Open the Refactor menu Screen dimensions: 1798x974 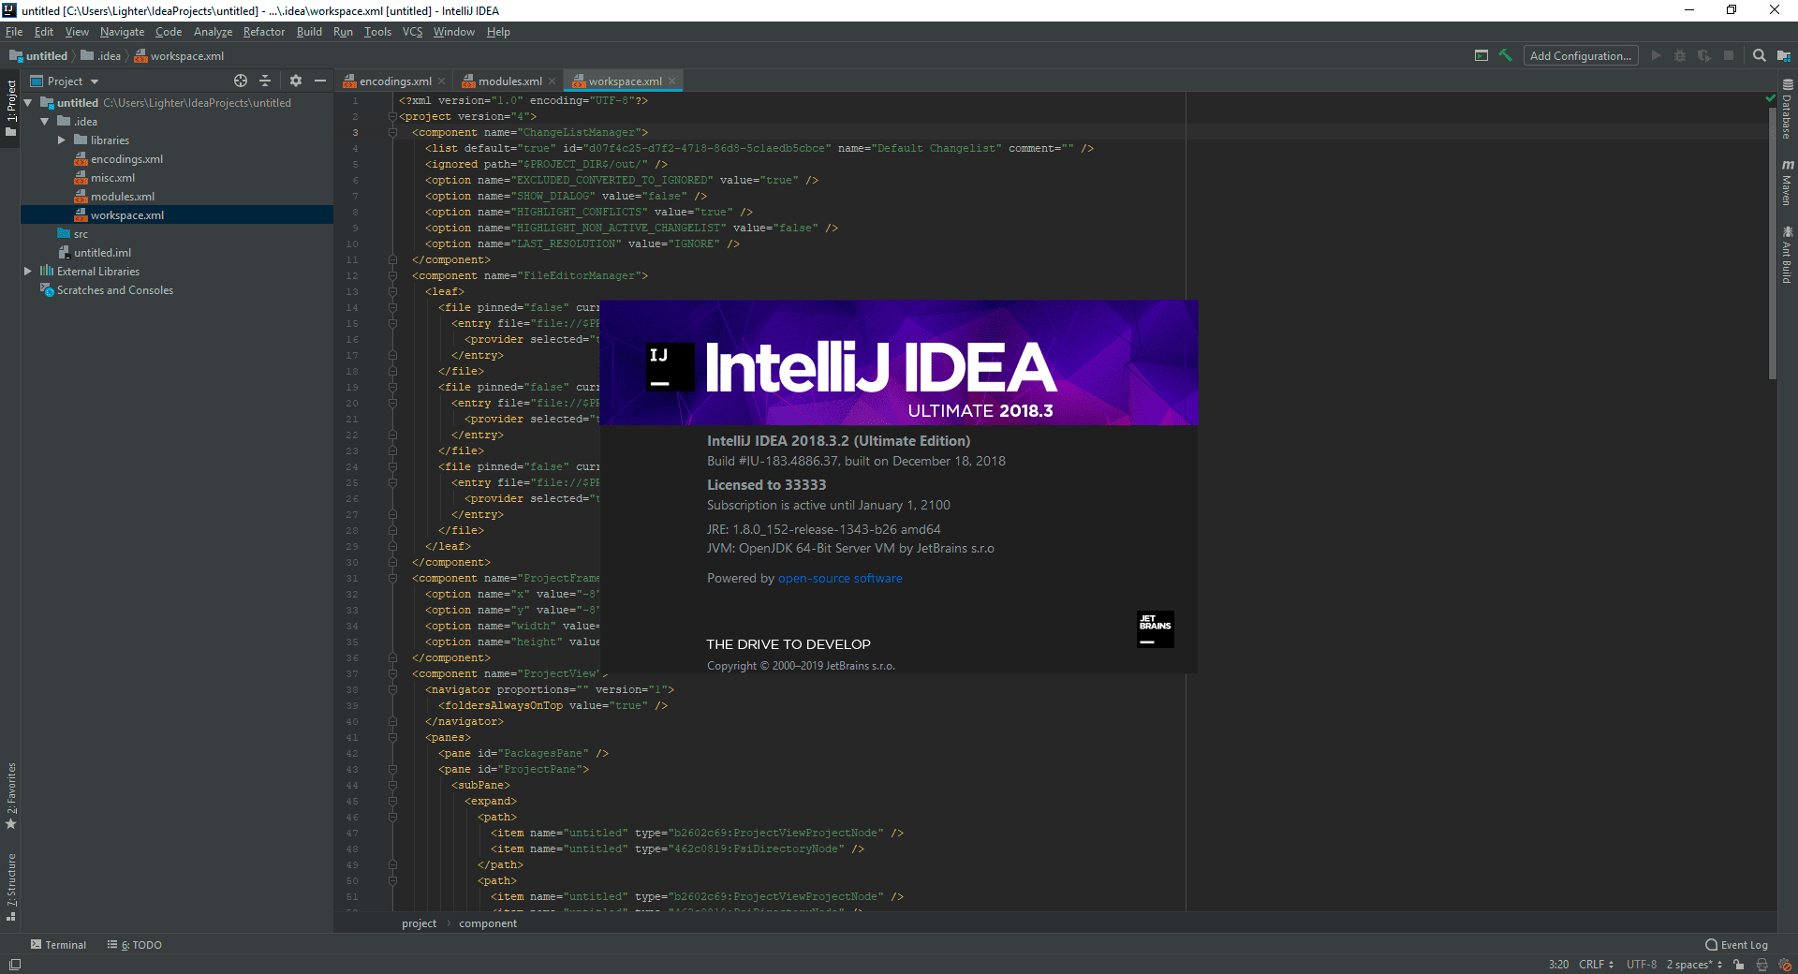click(x=264, y=32)
